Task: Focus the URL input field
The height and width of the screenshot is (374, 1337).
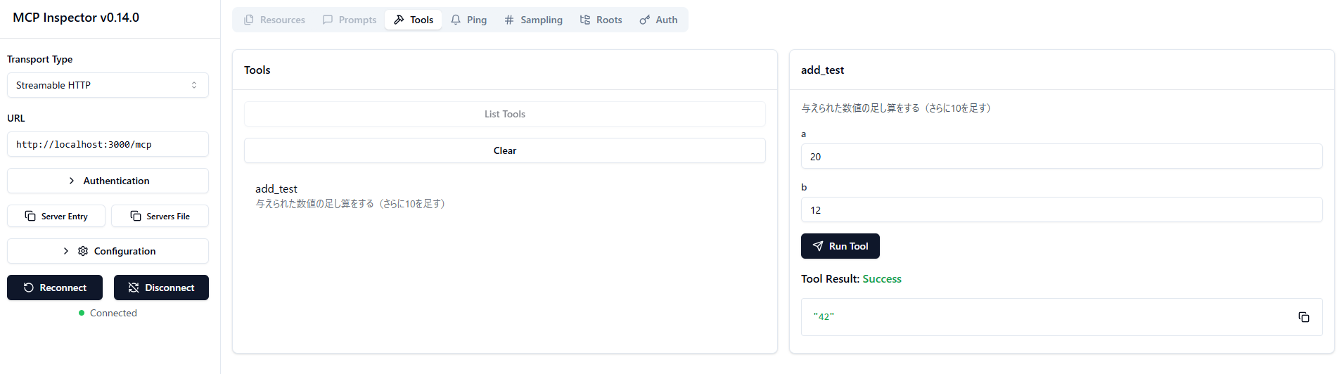Action: (x=108, y=144)
